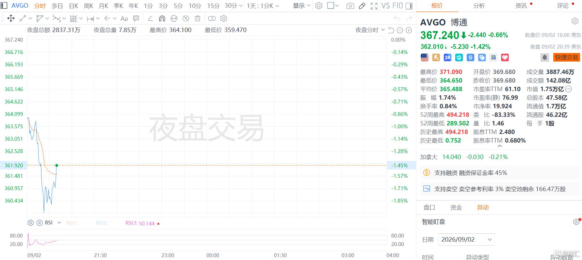This screenshot has height=260, width=582.
Task: Open the 资讯 news tab
Action: click(521, 6)
